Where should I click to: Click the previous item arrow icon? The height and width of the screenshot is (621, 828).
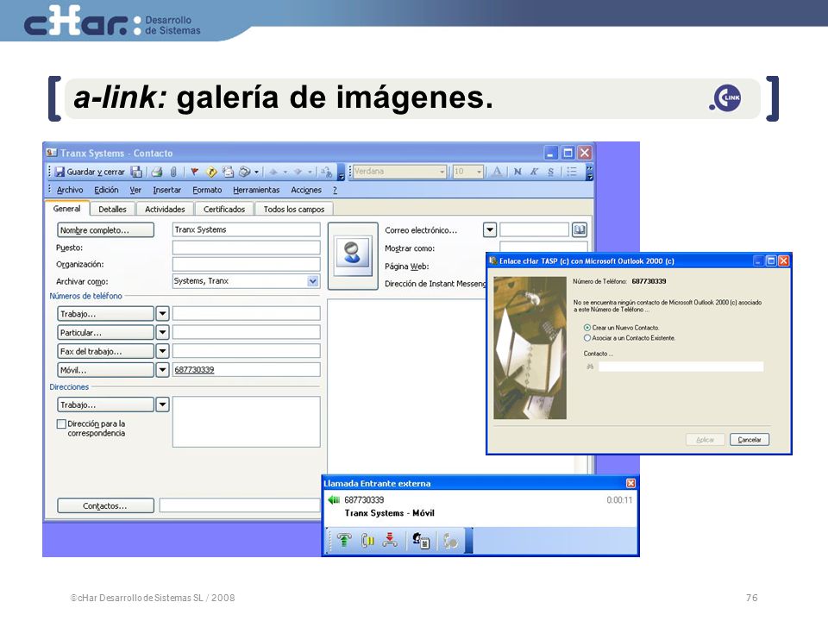pos(273,172)
